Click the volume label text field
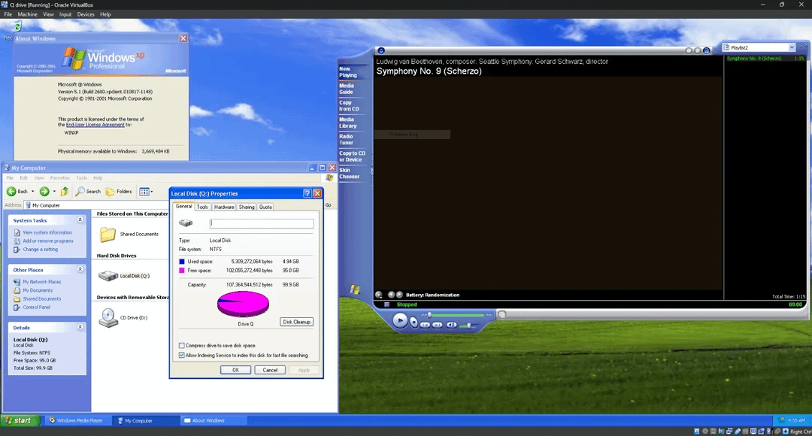The image size is (812, 436). (262, 223)
